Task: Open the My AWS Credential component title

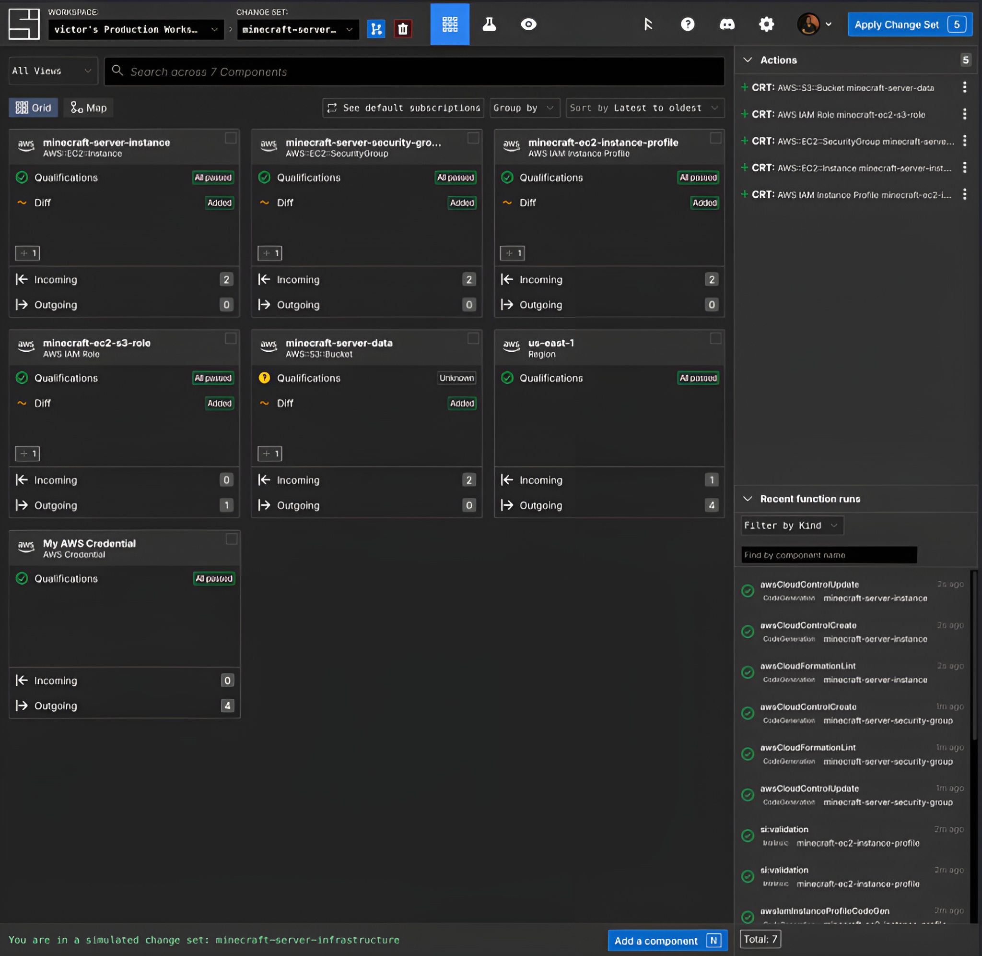Action: (89, 543)
